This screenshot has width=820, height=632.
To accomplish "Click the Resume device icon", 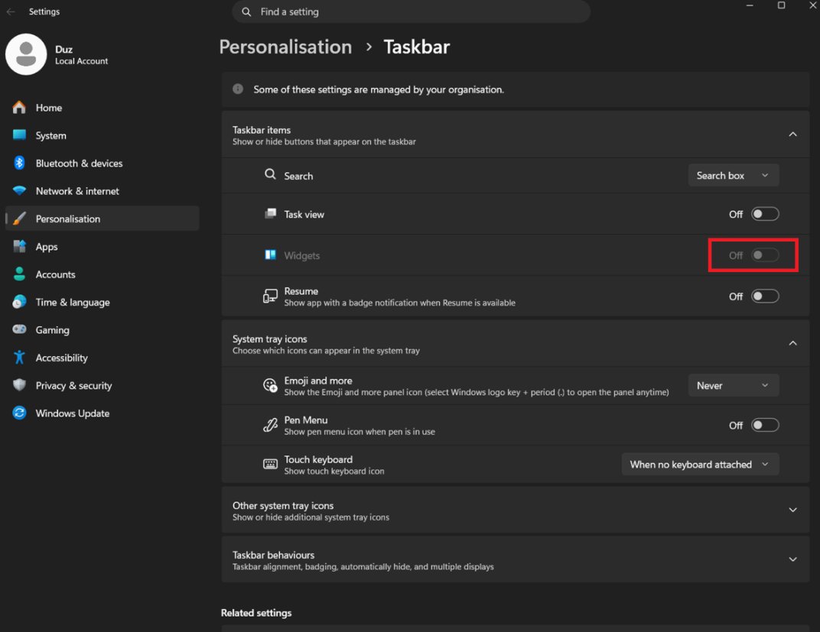I will (x=270, y=297).
